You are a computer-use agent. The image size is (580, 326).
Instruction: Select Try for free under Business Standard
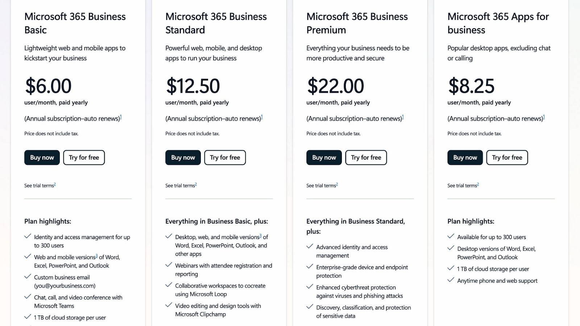pos(225,157)
